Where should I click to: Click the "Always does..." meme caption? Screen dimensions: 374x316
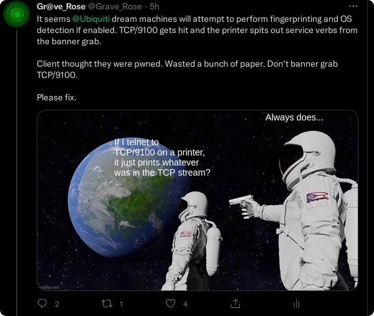[x=294, y=117]
